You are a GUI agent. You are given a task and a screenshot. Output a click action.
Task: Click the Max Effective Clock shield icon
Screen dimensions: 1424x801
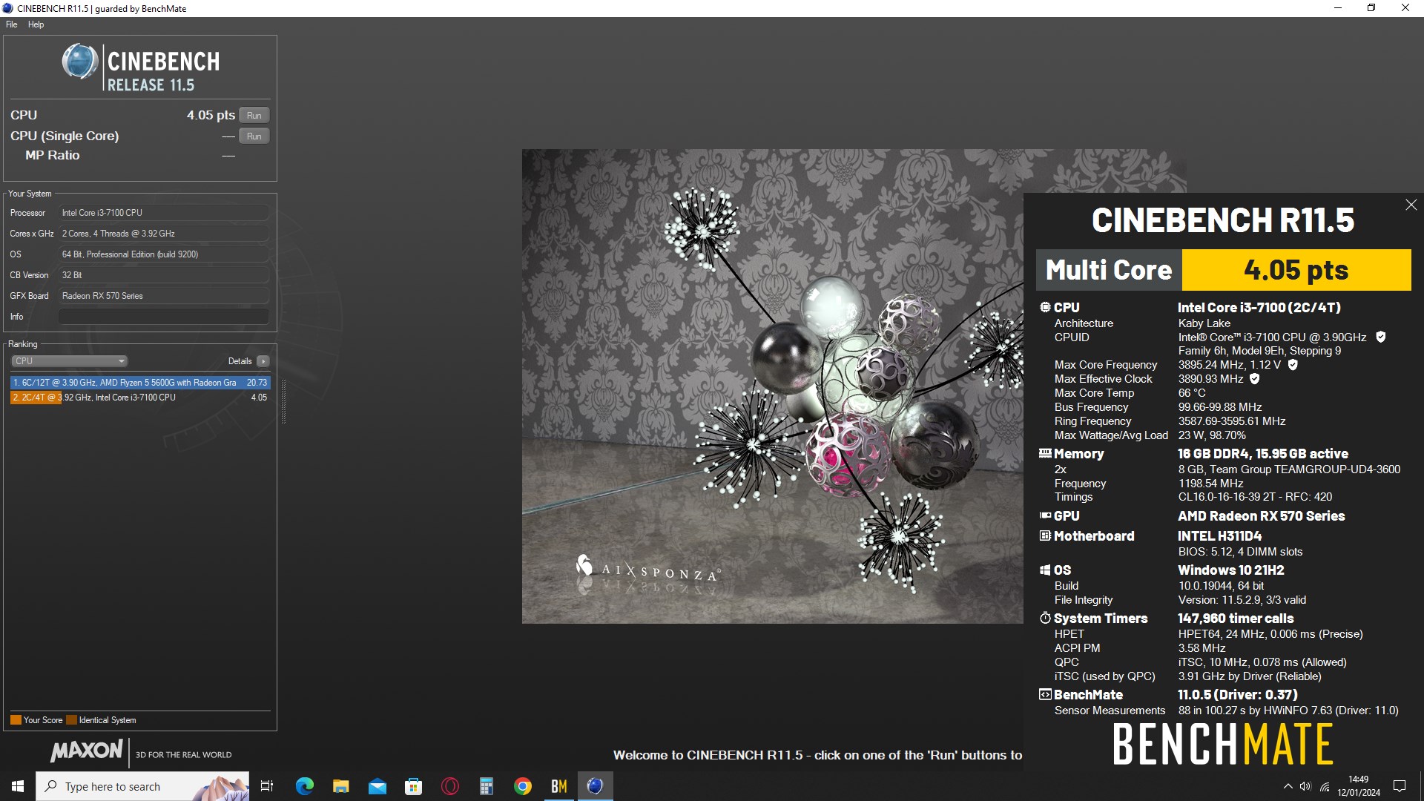click(1255, 379)
